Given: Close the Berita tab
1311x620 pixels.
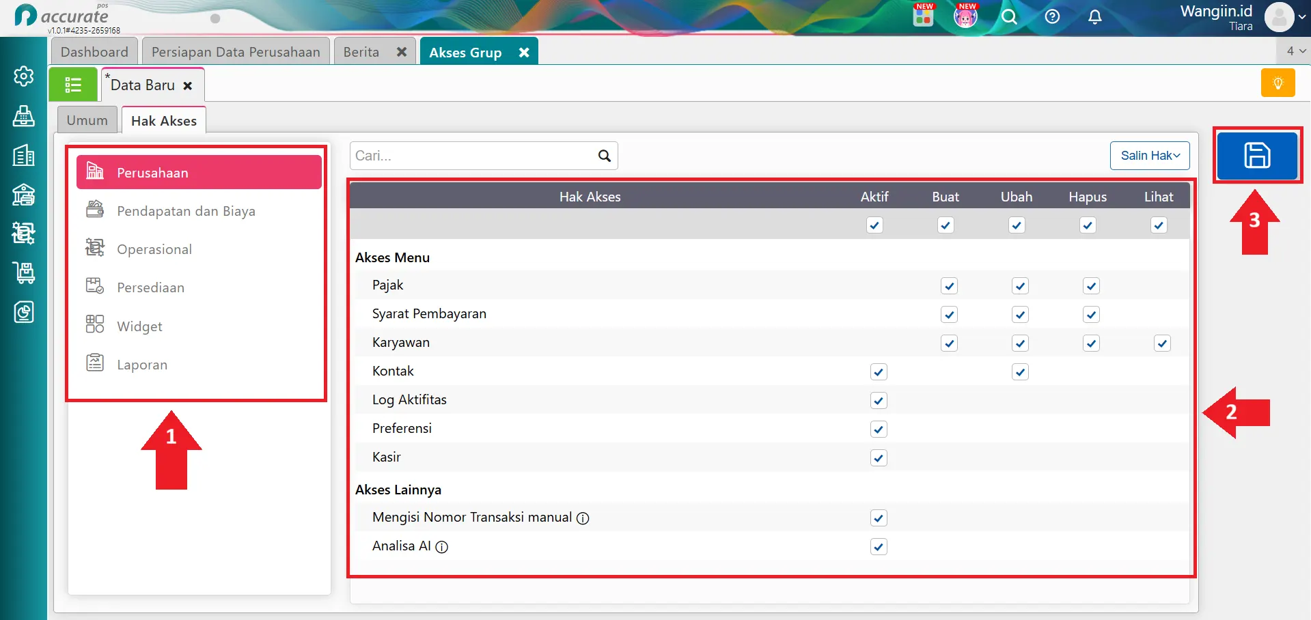Looking at the screenshot, I should coord(402,52).
